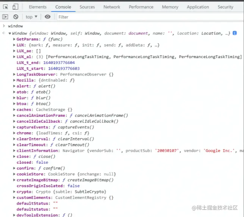Expand the btoa function
Image resolution: width=244 pixels, height=217 pixels.
pos(14,104)
